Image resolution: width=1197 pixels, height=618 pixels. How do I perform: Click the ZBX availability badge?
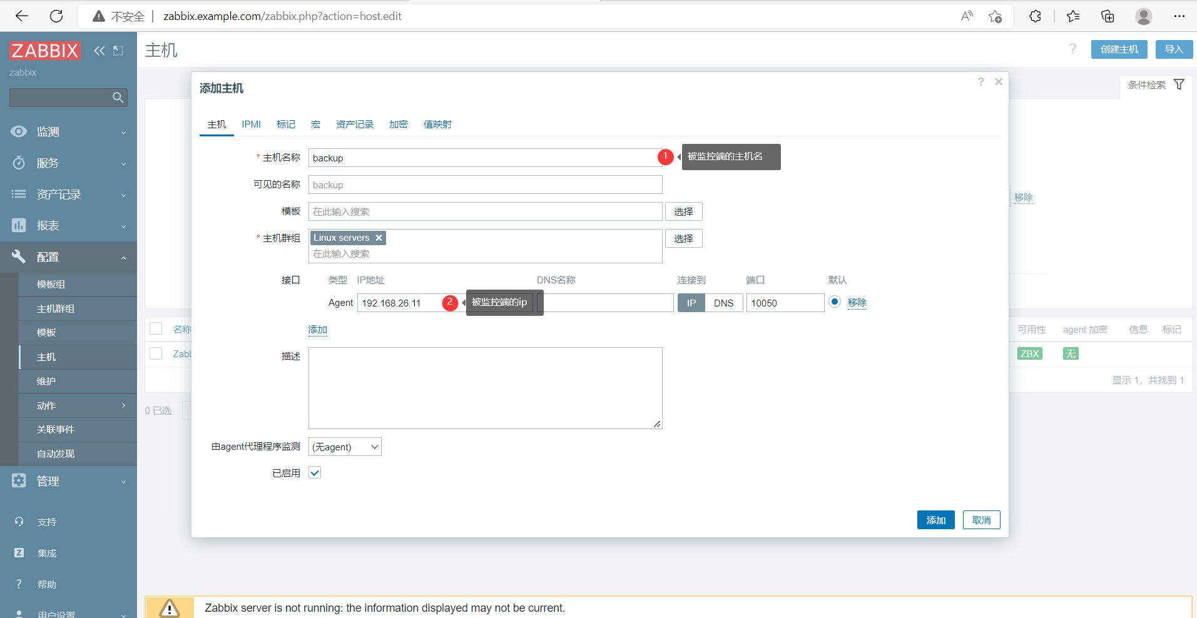pos(1030,354)
